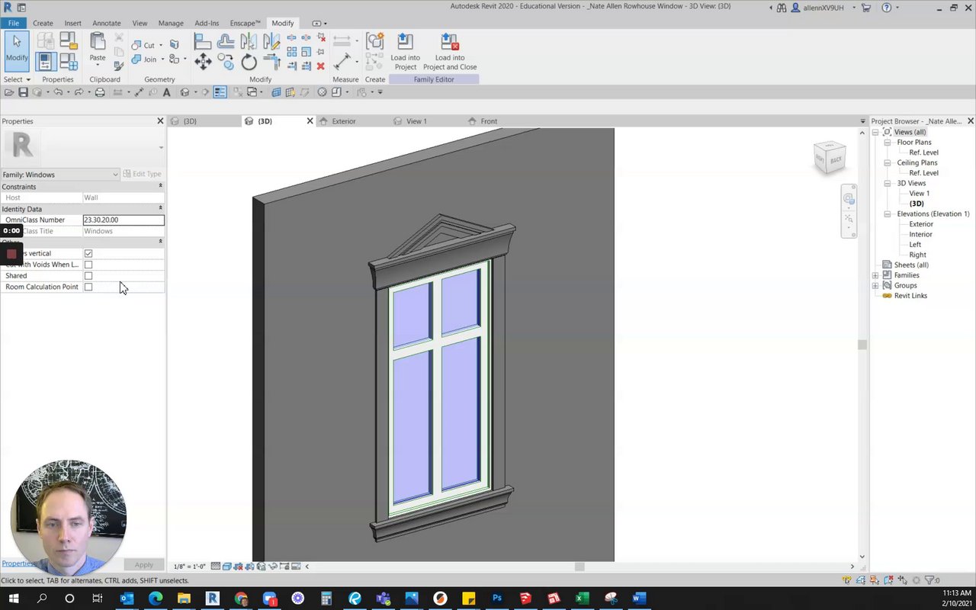Viewport: 976px width, 610px height.
Task: Click the OmniClass Number input field
Action: [124, 220]
